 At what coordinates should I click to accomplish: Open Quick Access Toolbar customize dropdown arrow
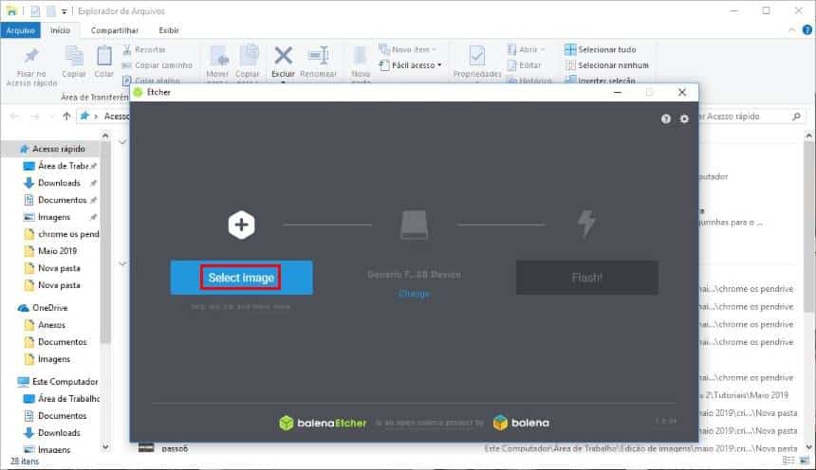[64, 11]
